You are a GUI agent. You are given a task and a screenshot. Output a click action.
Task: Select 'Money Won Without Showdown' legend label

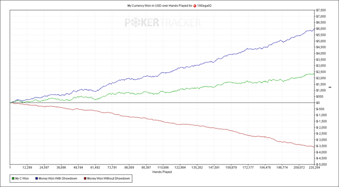click(x=108, y=179)
